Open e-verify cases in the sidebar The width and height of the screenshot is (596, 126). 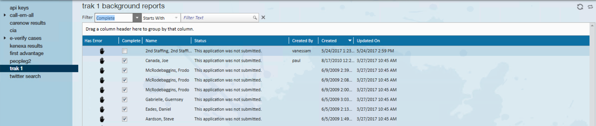pyautogui.click(x=25, y=38)
